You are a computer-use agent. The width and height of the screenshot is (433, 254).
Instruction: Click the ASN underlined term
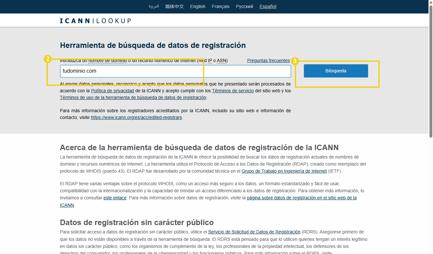[x=221, y=60]
